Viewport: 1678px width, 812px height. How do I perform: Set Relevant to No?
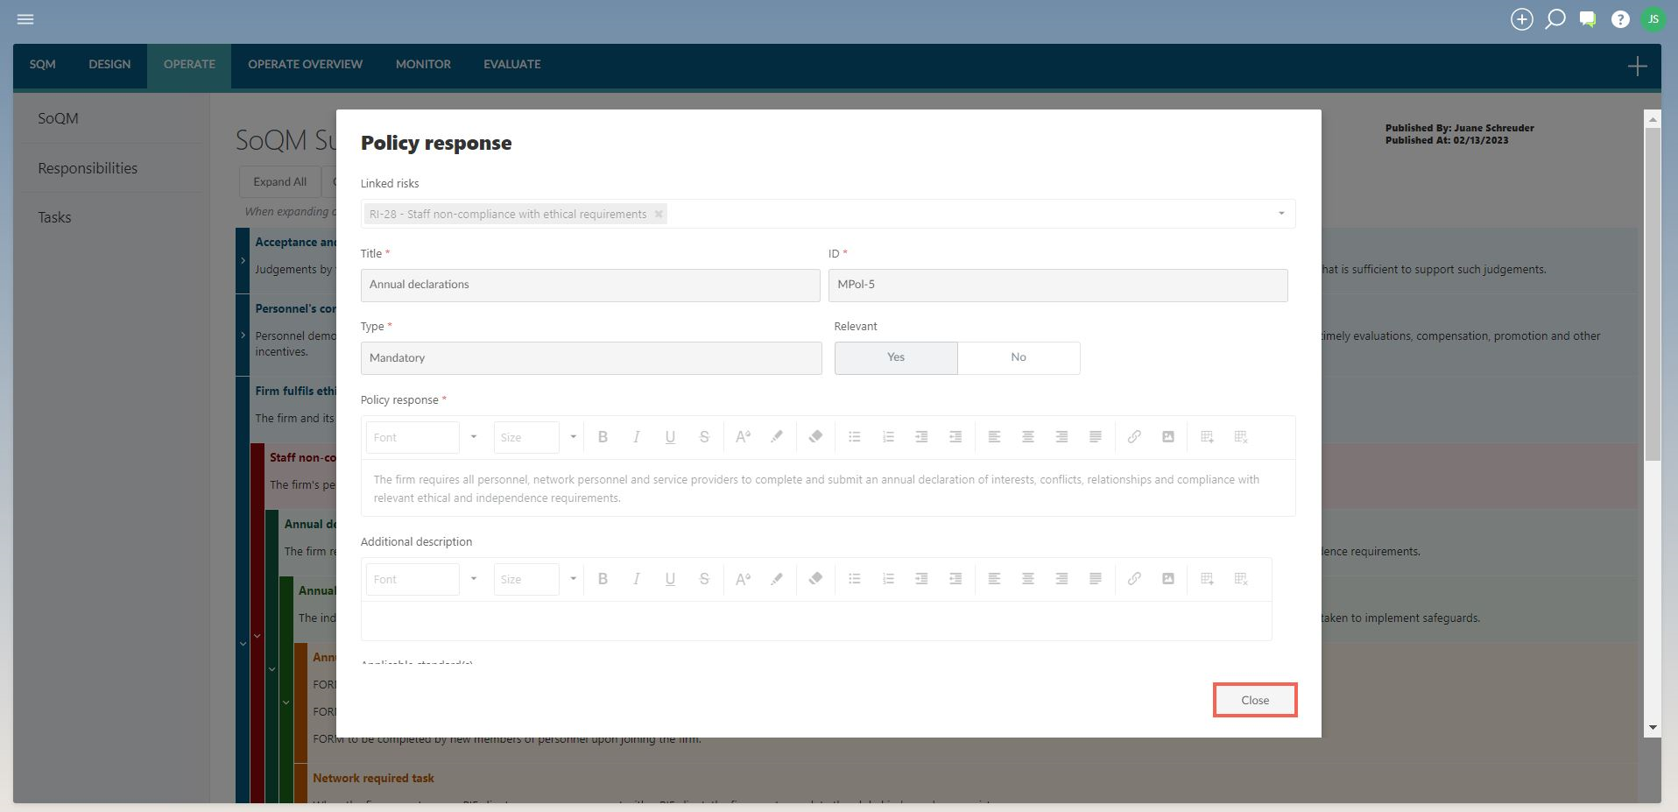tap(1019, 357)
